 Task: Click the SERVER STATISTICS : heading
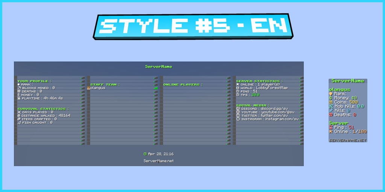click(259, 81)
